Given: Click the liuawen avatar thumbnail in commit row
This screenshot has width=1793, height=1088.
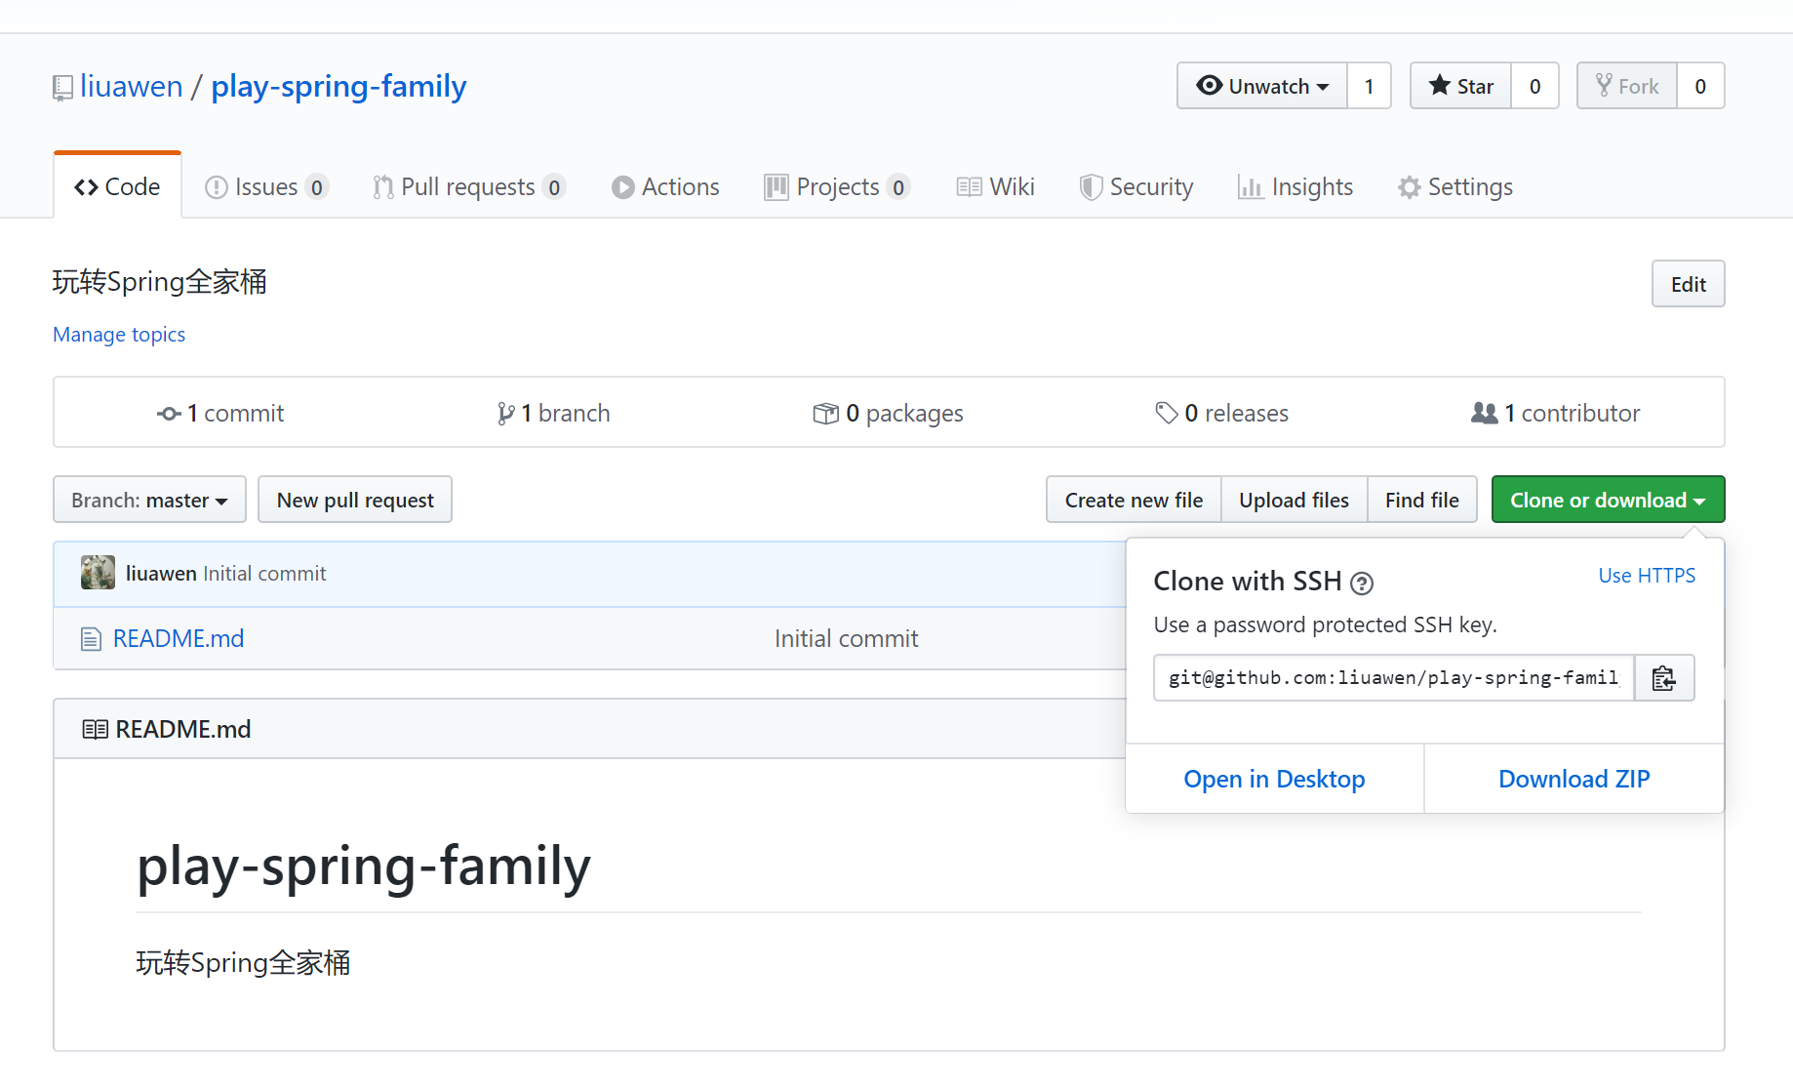Looking at the screenshot, I should point(98,573).
